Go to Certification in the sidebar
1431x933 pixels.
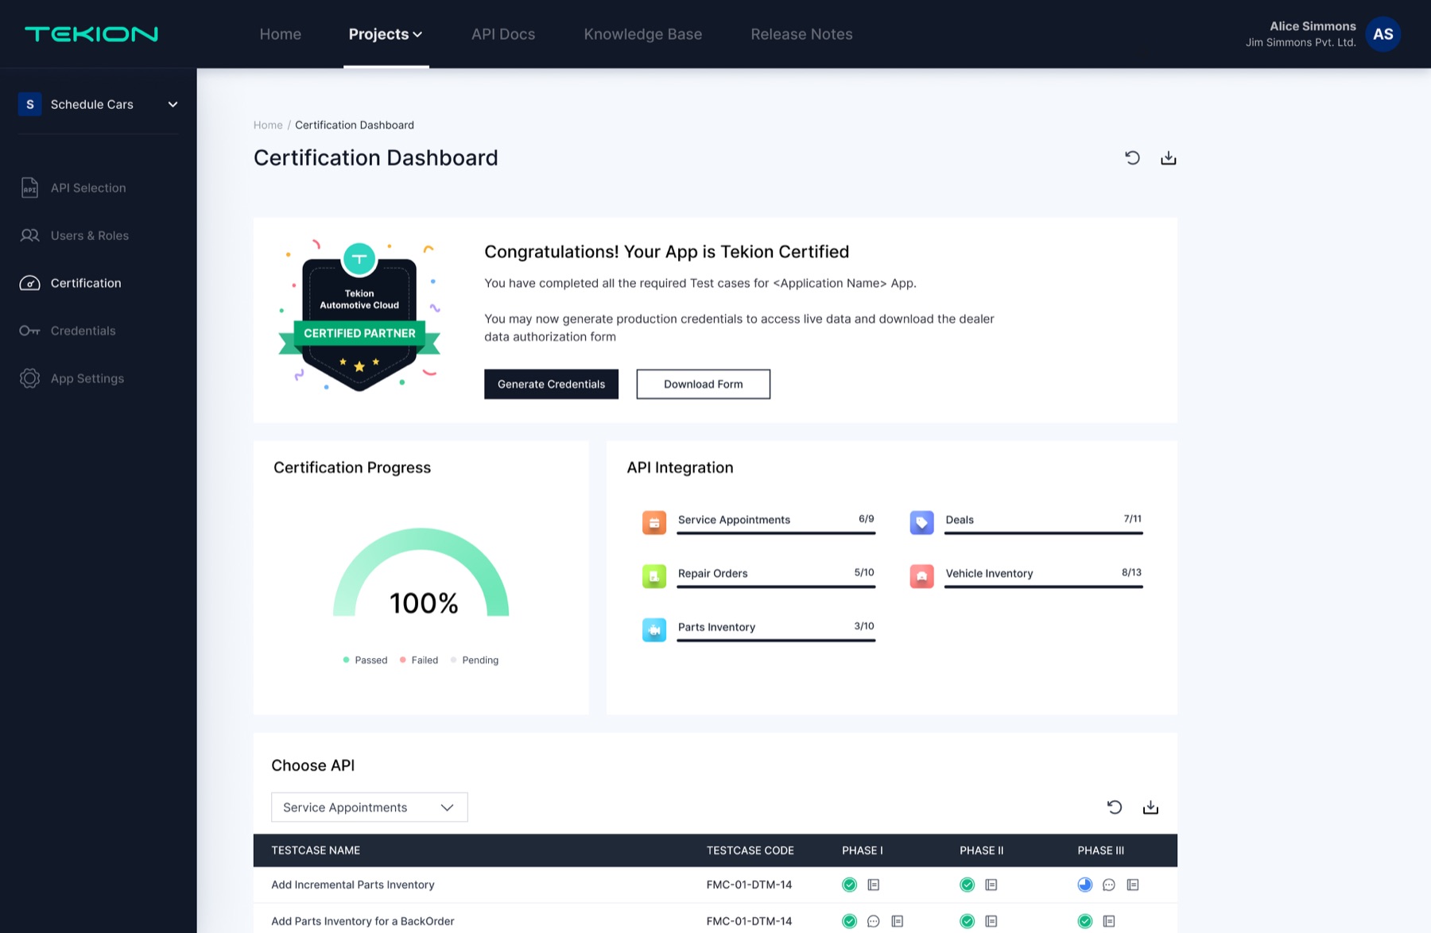pyautogui.click(x=71, y=283)
